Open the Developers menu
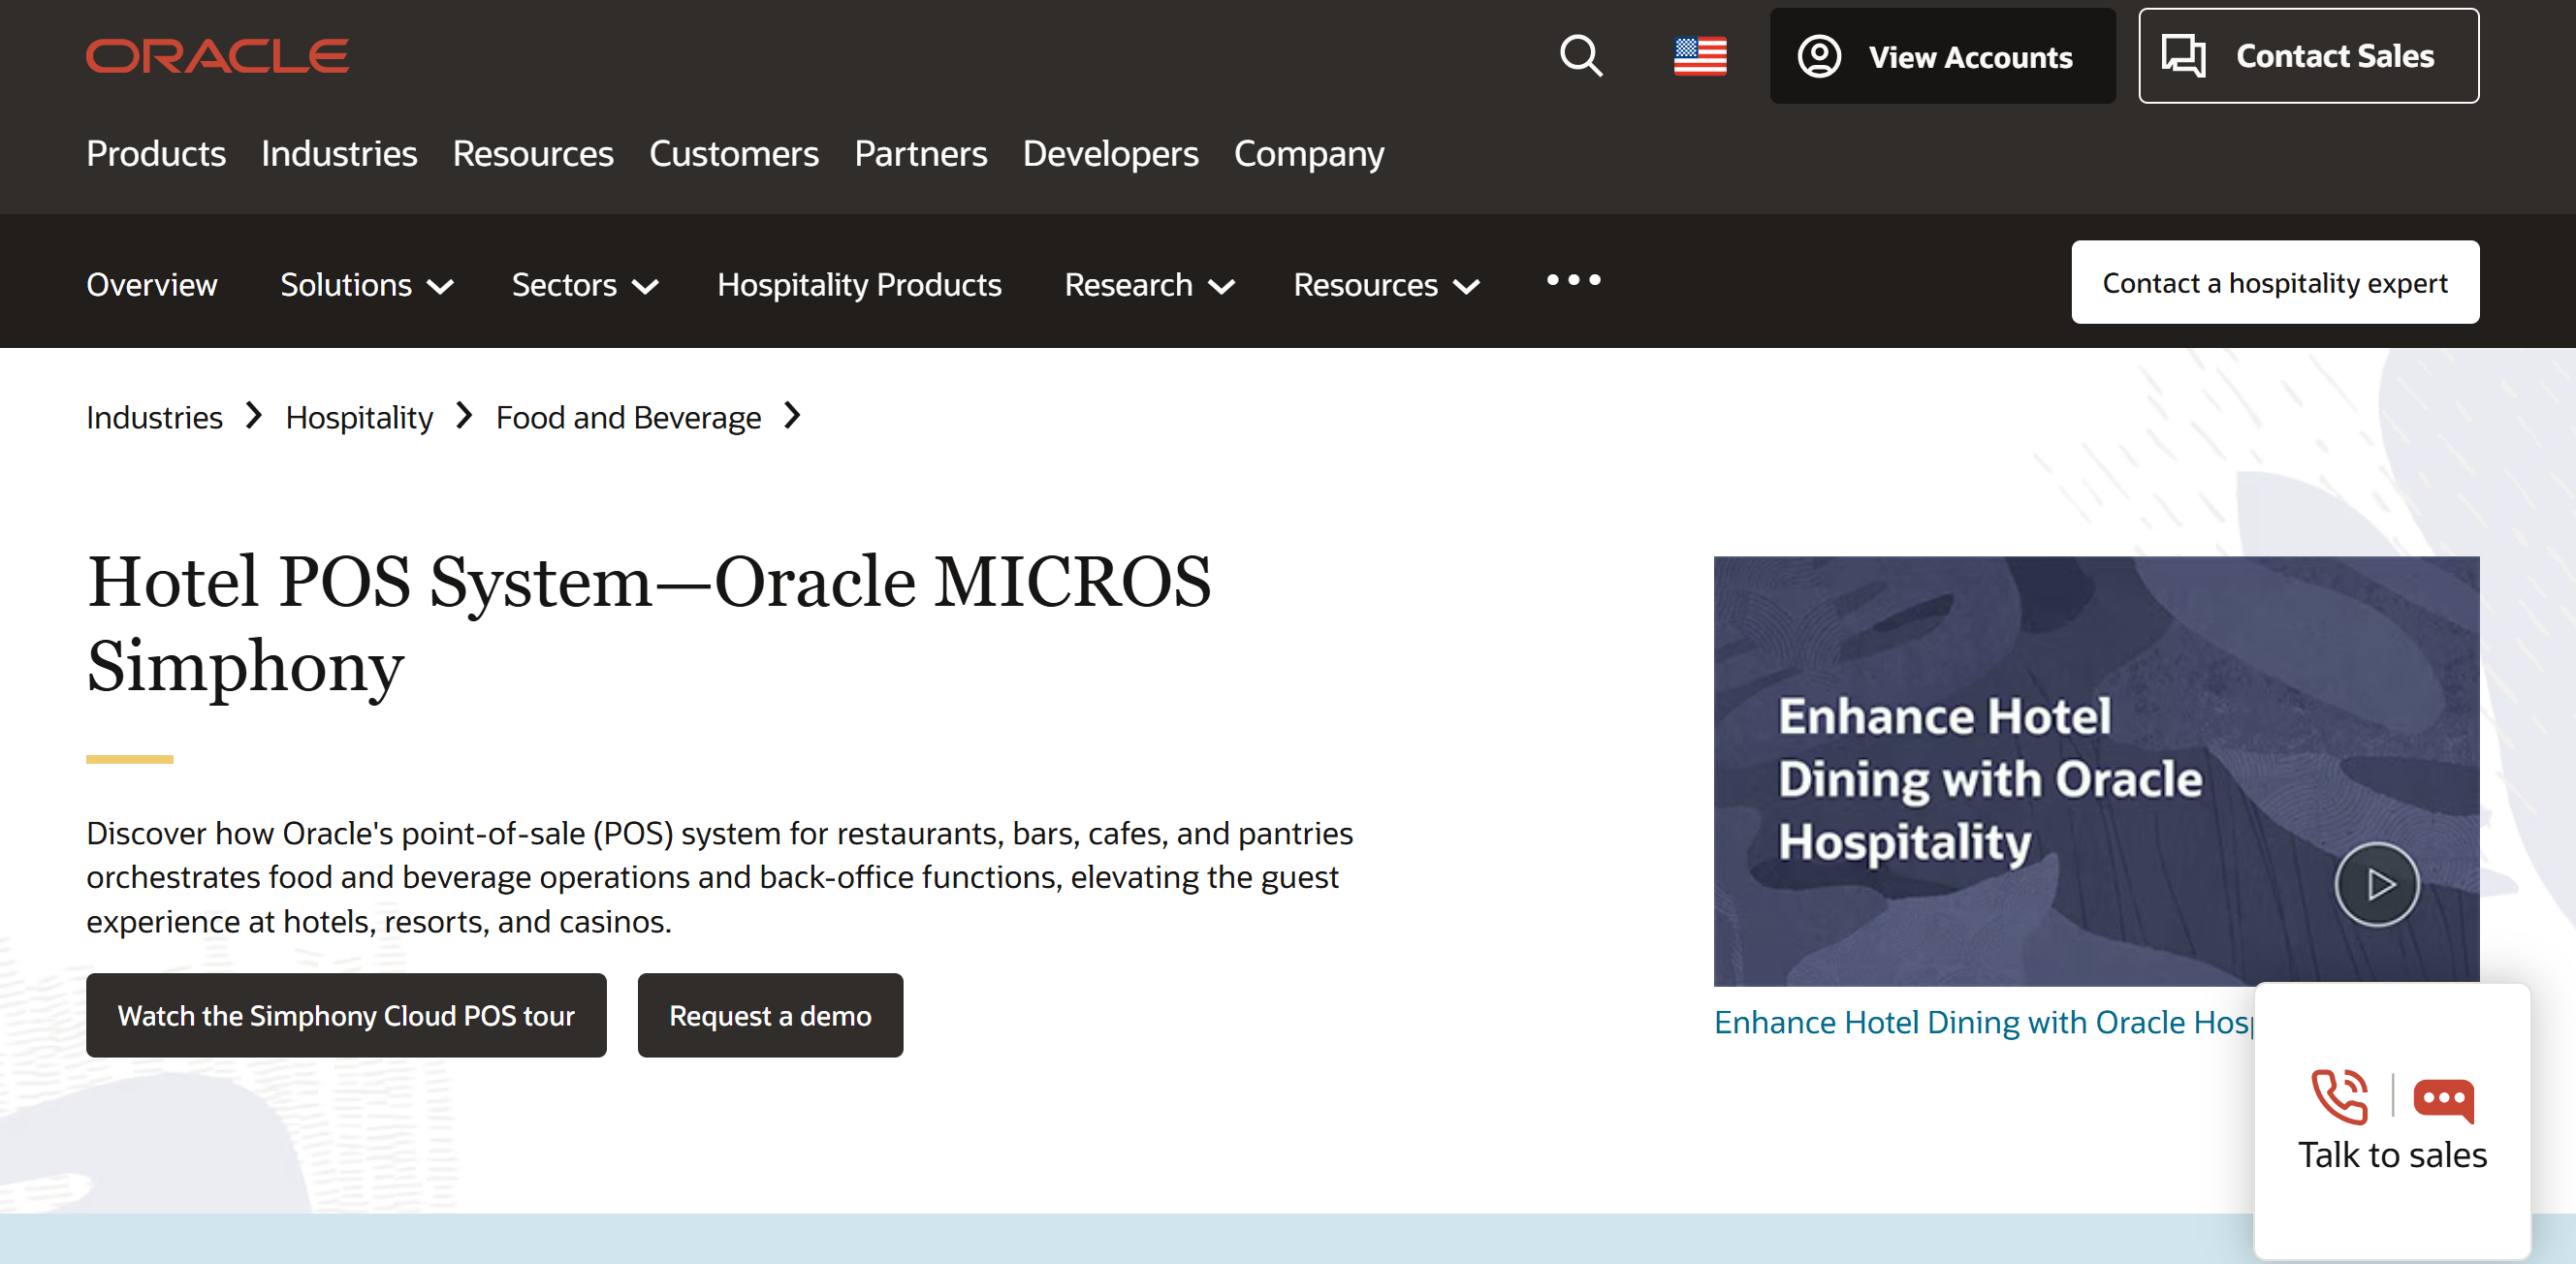 [1110, 153]
